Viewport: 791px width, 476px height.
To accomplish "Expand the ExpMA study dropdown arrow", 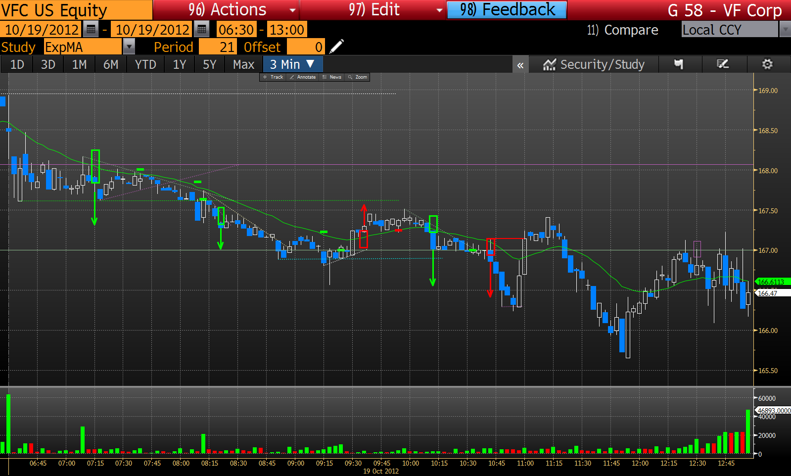I will [x=129, y=47].
